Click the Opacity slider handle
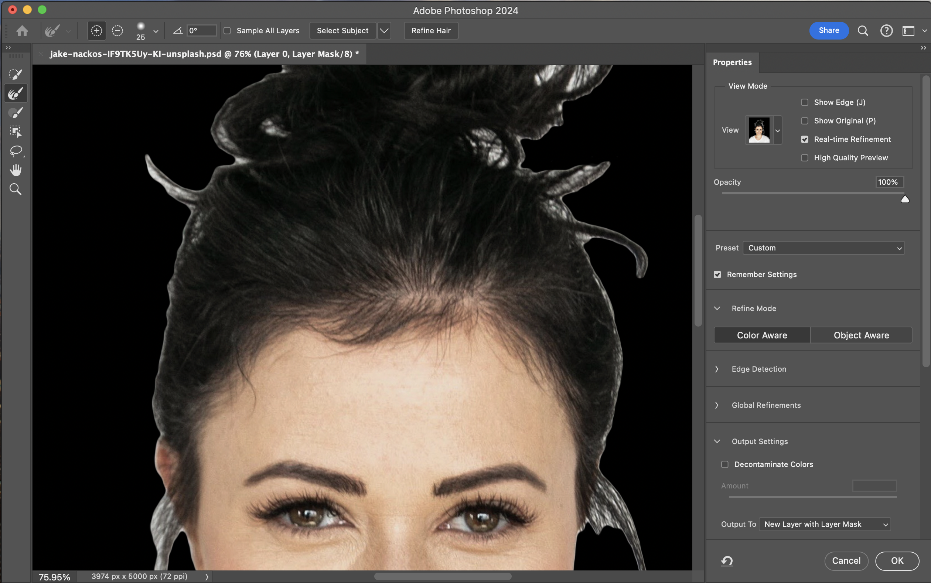Image resolution: width=931 pixels, height=583 pixels. (905, 199)
